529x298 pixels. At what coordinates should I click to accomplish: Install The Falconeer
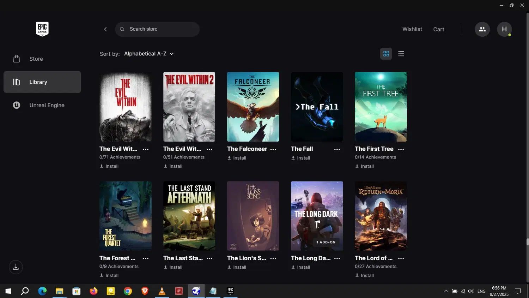point(237,158)
